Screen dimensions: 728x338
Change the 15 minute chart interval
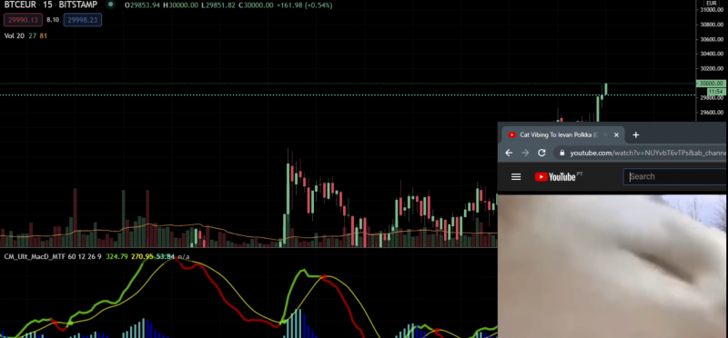[47, 5]
